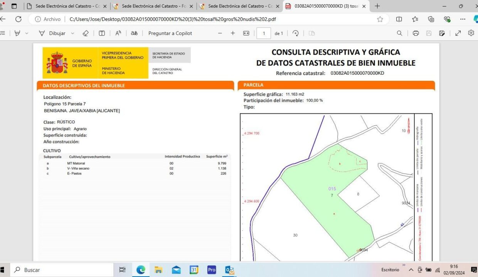Show hidden system tray icons
Screen dimensions: 478x277
click(411, 270)
